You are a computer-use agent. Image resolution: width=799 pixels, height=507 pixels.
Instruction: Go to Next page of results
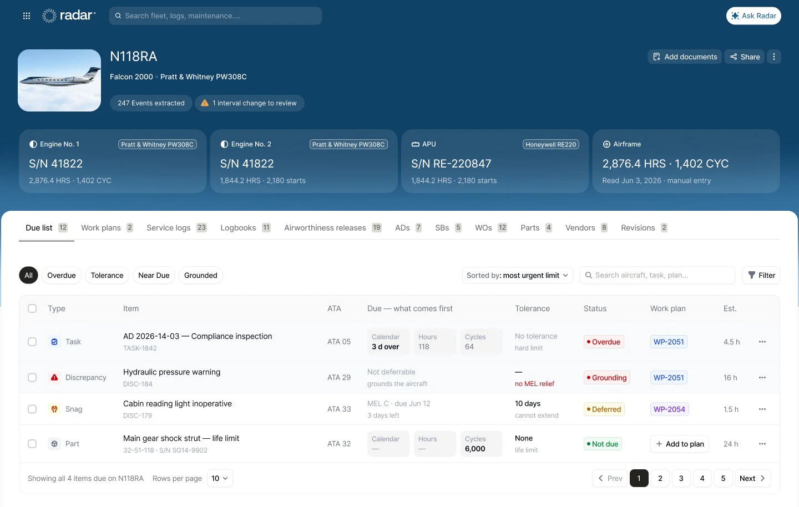coord(752,478)
